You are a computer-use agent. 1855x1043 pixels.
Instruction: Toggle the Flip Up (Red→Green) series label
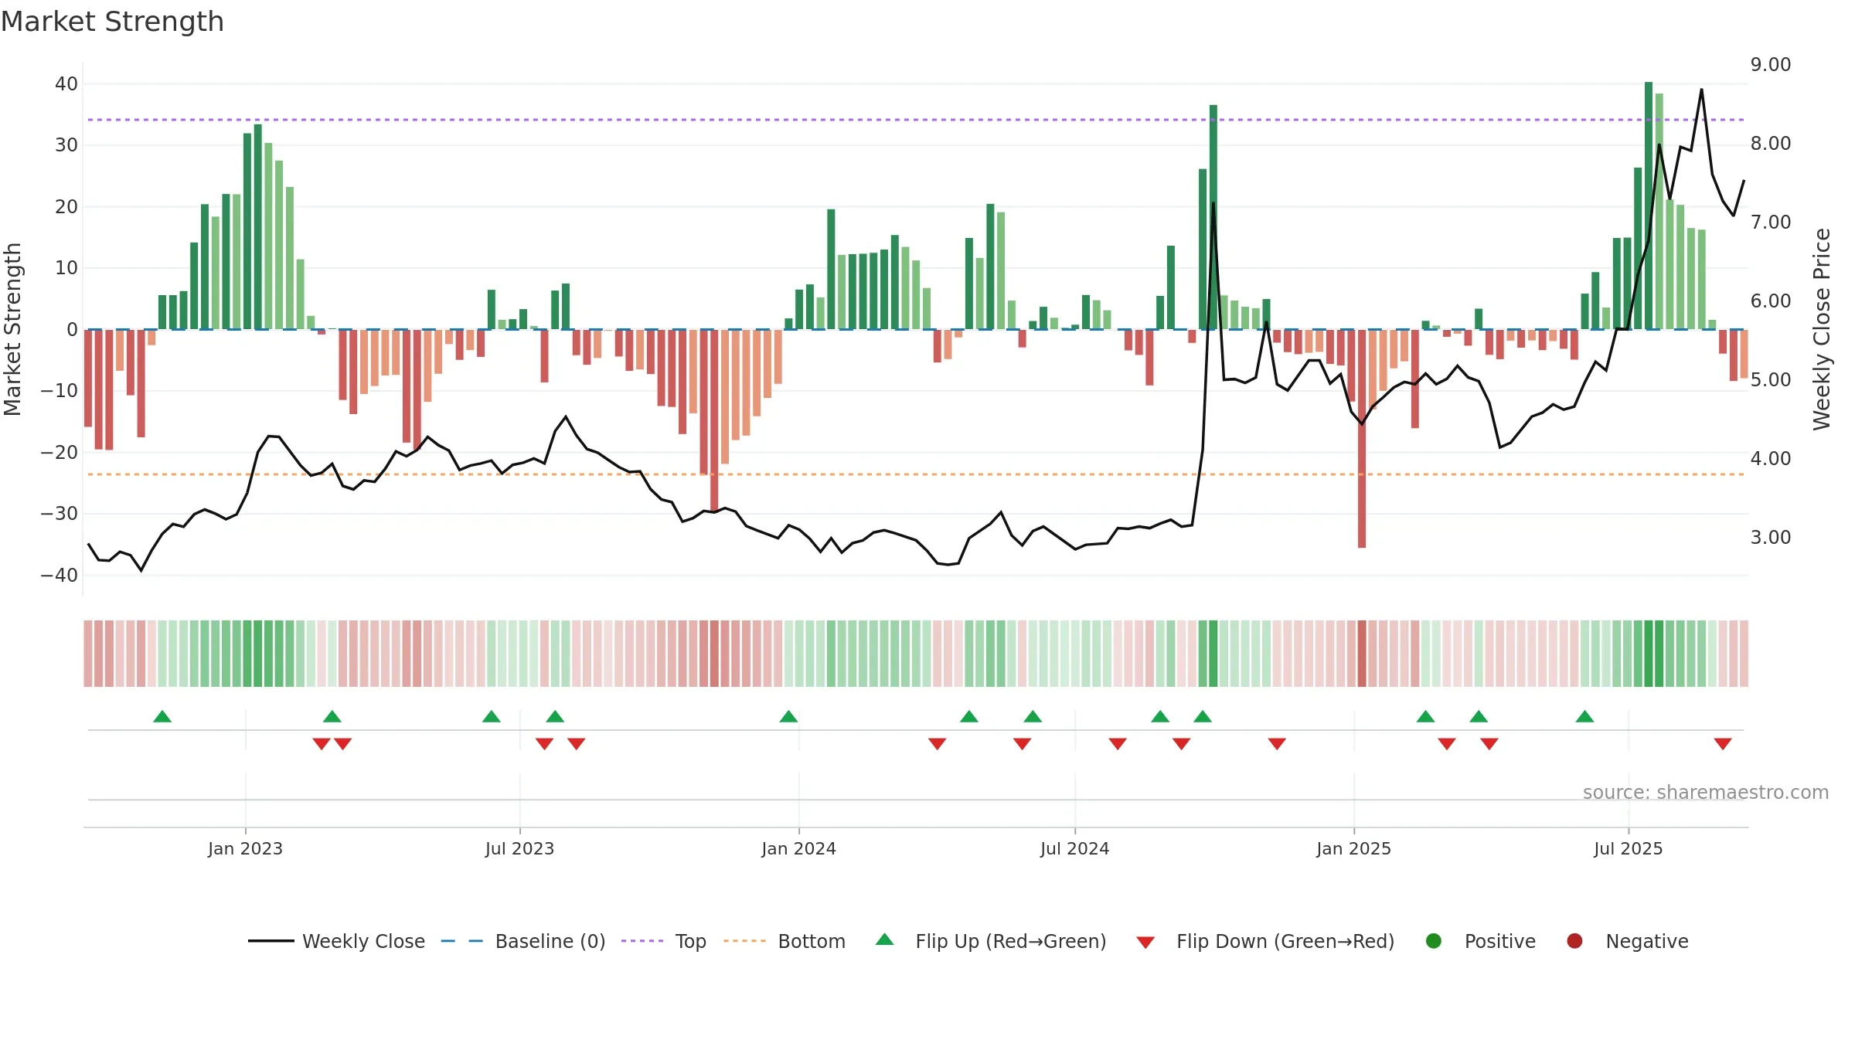pyautogui.click(x=1011, y=941)
